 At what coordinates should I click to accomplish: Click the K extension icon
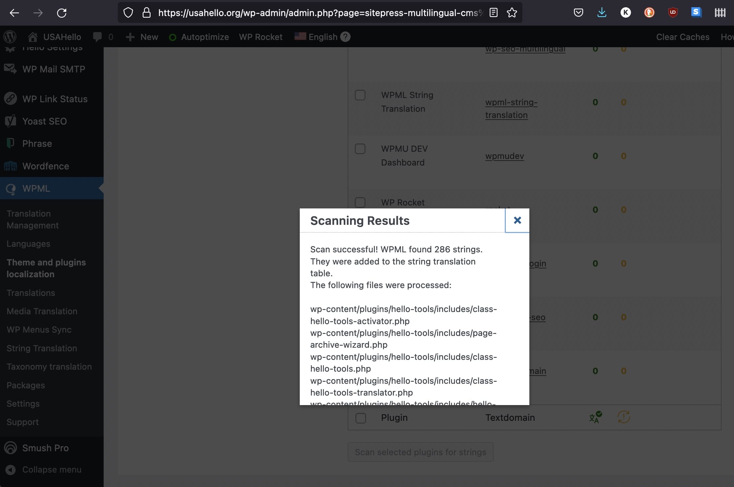(625, 13)
